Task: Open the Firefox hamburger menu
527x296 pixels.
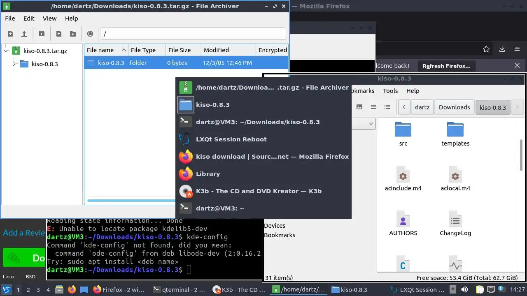Action: coord(517,49)
